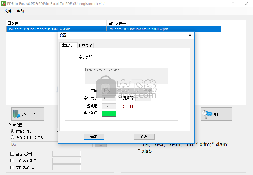Click the 源文件 column header
Screen dimensions: 253x175
56,23
